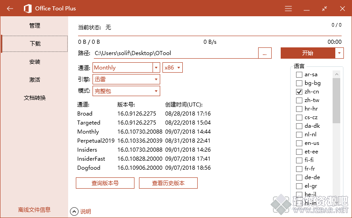Viewport: 352px width, 218px height.
Task: Check the zh-tw language checkbox
Action: click(x=299, y=100)
